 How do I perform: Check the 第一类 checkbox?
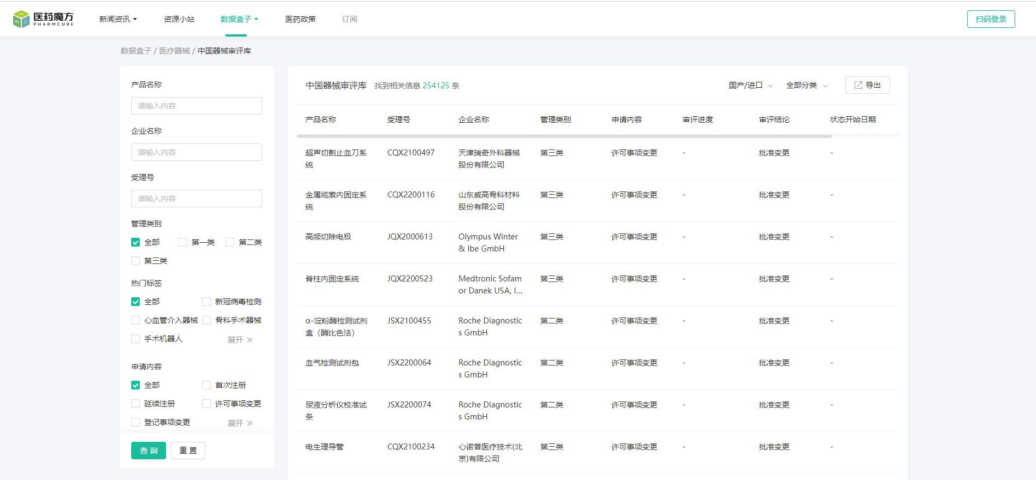(183, 242)
